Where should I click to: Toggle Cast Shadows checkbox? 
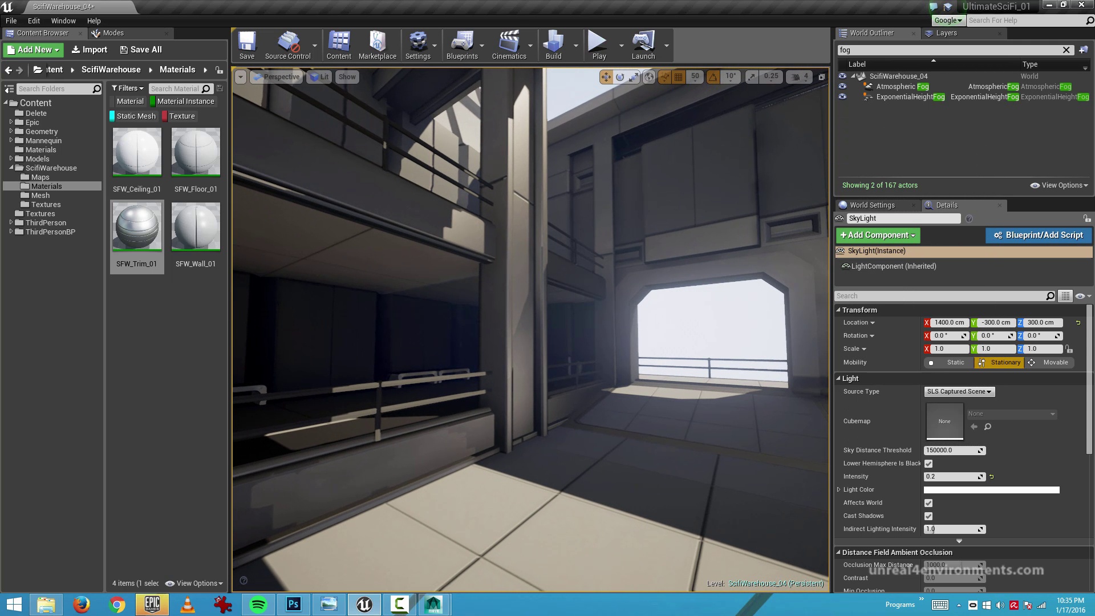(928, 516)
